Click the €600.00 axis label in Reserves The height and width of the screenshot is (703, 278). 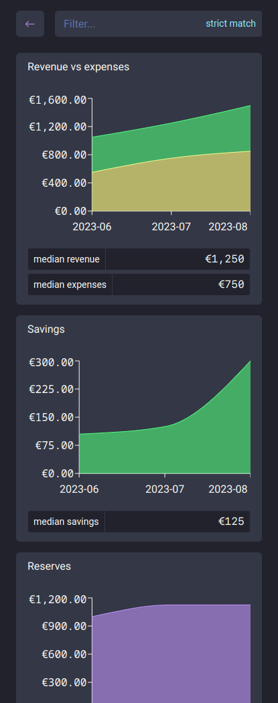click(x=64, y=655)
